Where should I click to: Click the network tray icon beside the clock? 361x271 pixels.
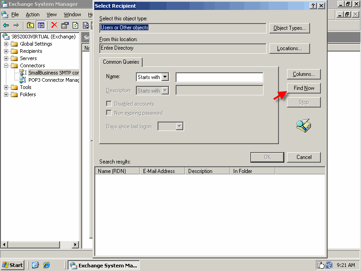[329, 265]
